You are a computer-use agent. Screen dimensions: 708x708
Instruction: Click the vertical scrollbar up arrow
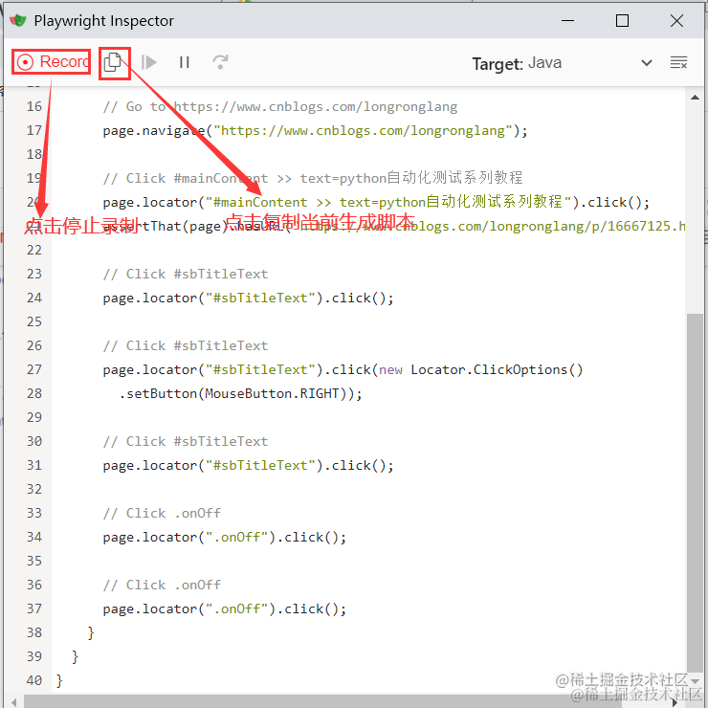[x=695, y=97]
